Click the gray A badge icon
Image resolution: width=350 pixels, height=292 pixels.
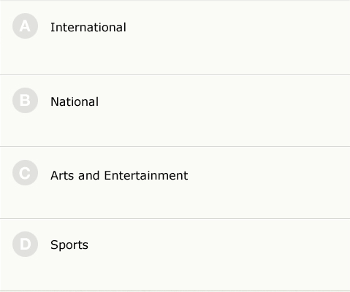pos(25,26)
